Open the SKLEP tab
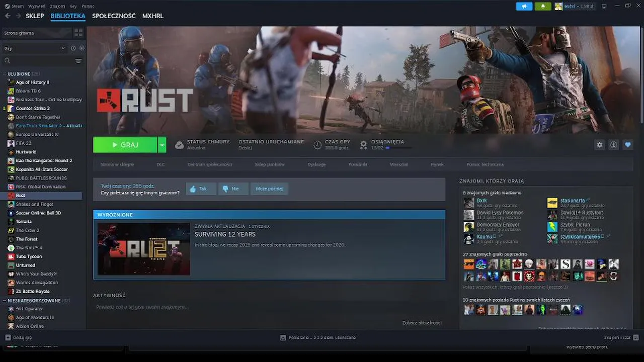This screenshot has height=362, width=644. click(x=35, y=16)
